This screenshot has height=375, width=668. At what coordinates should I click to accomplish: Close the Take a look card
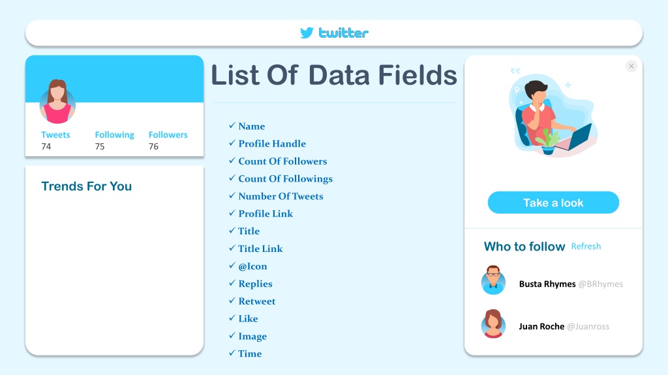point(631,66)
